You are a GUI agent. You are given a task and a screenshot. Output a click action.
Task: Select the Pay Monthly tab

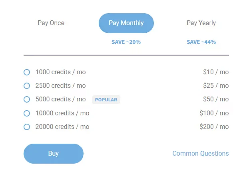tap(126, 23)
